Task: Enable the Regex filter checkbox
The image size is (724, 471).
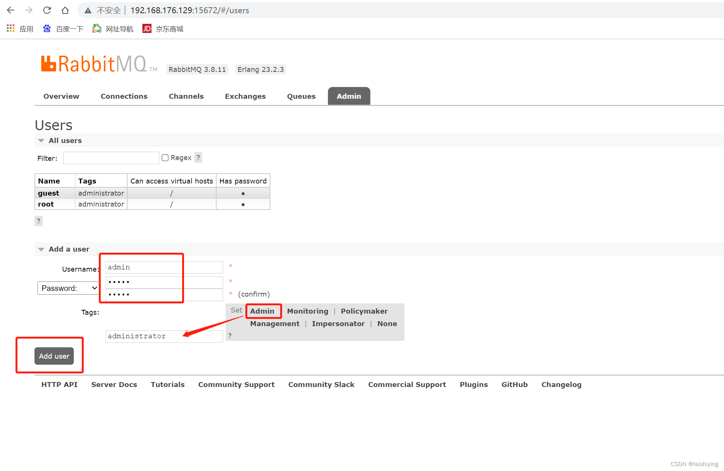Action: [x=165, y=158]
